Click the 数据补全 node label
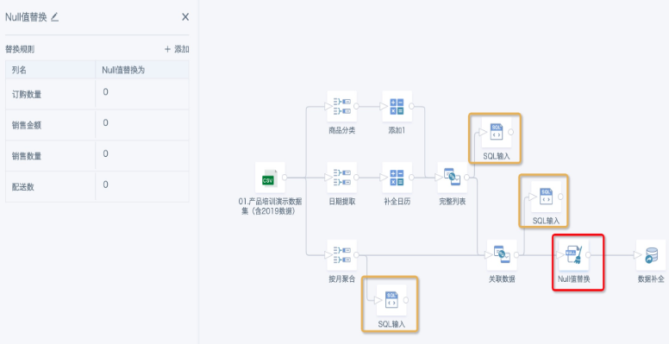Viewport: 669px width, 344px height. (651, 279)
